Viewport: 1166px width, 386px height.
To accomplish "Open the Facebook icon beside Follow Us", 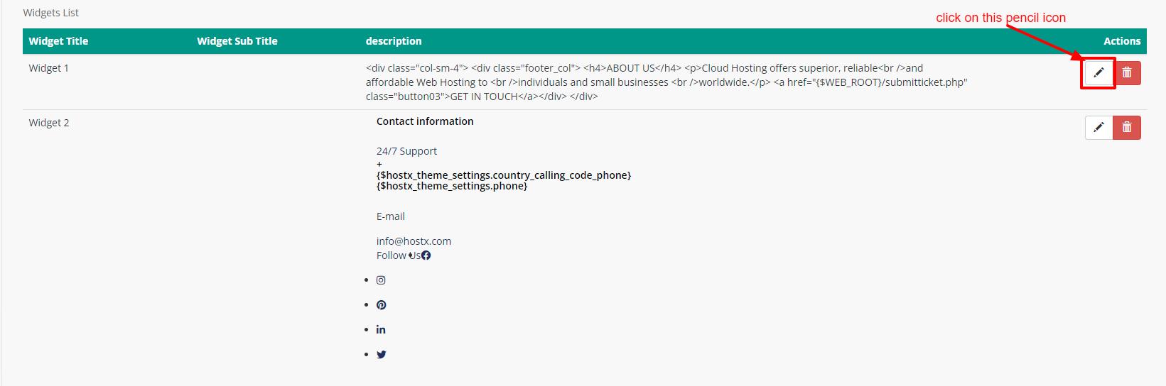I will pos(426,255).
